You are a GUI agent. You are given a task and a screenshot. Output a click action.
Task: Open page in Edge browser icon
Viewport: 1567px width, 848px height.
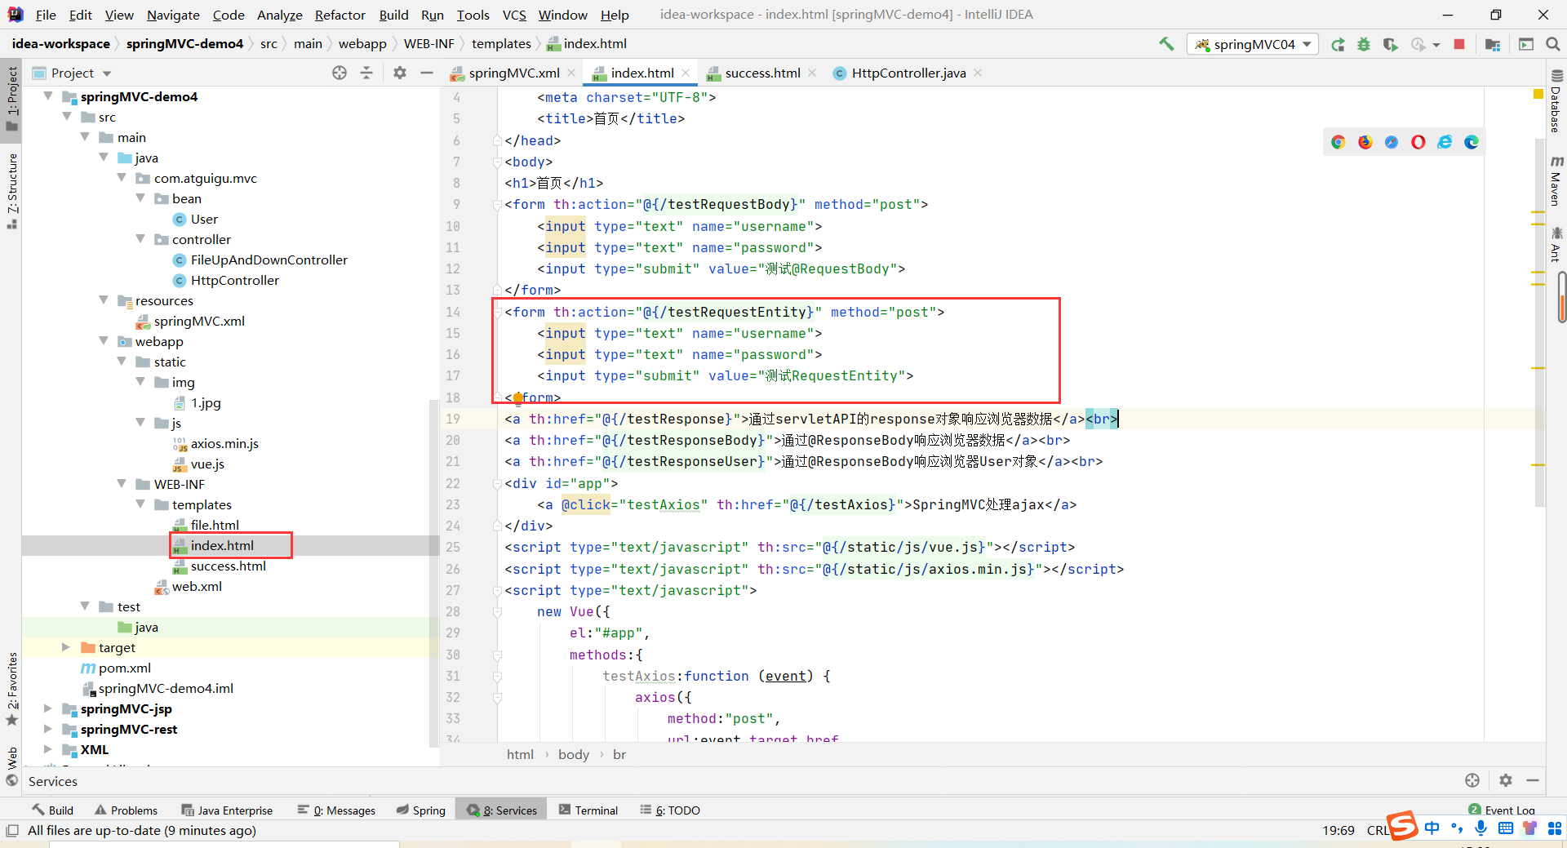click(x=1472, y=142)
